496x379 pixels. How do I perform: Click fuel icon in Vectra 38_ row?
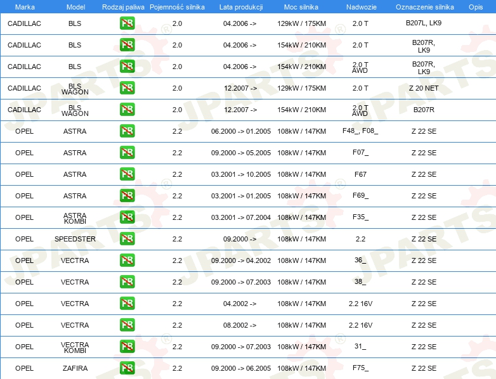click(x=127, y=282)
